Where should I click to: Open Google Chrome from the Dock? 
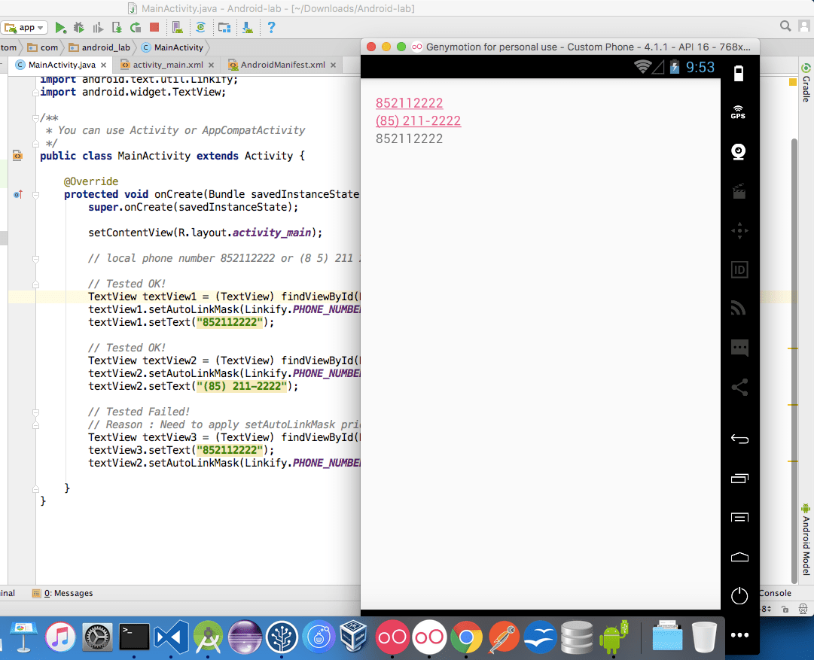[466, 637]
